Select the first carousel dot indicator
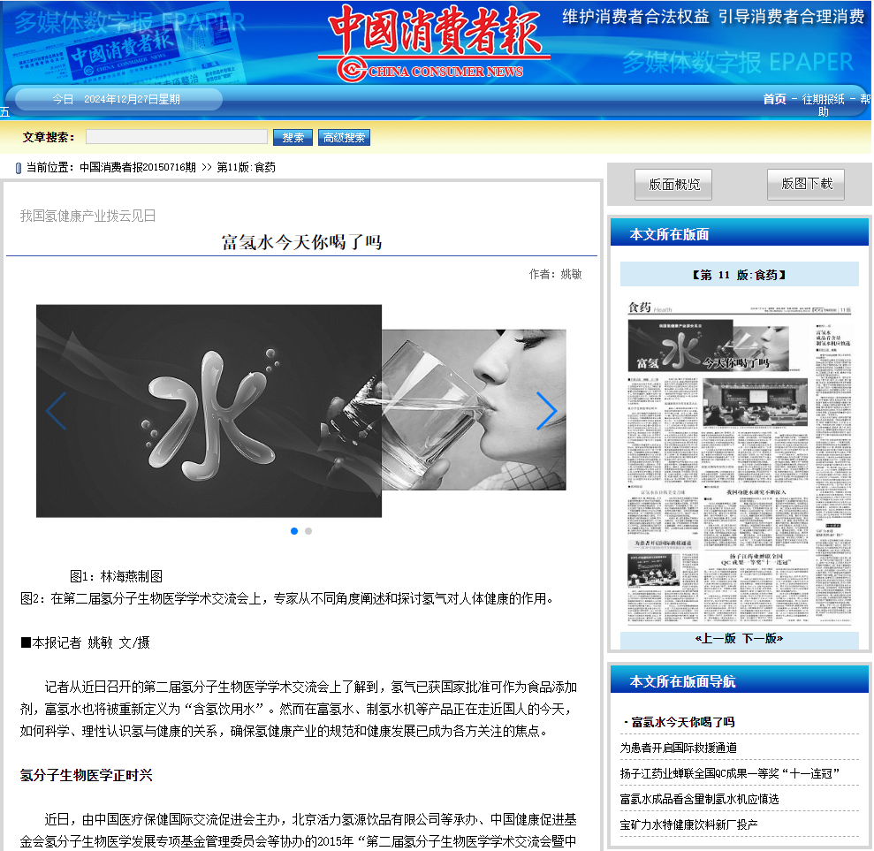Image resolution: width=874 pixels, height=851 pixels. 294,531
